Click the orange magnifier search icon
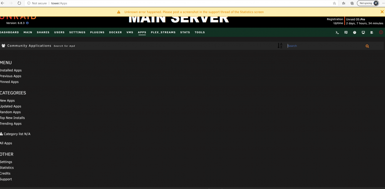This screenshot has height=189, width=385. (367, 46)
